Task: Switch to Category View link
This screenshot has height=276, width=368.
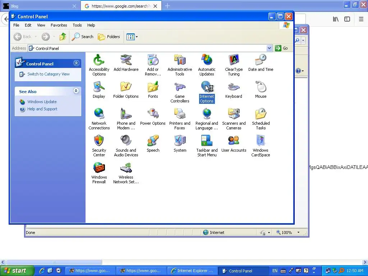Action: pyautogui.click(x=49, y=74)
